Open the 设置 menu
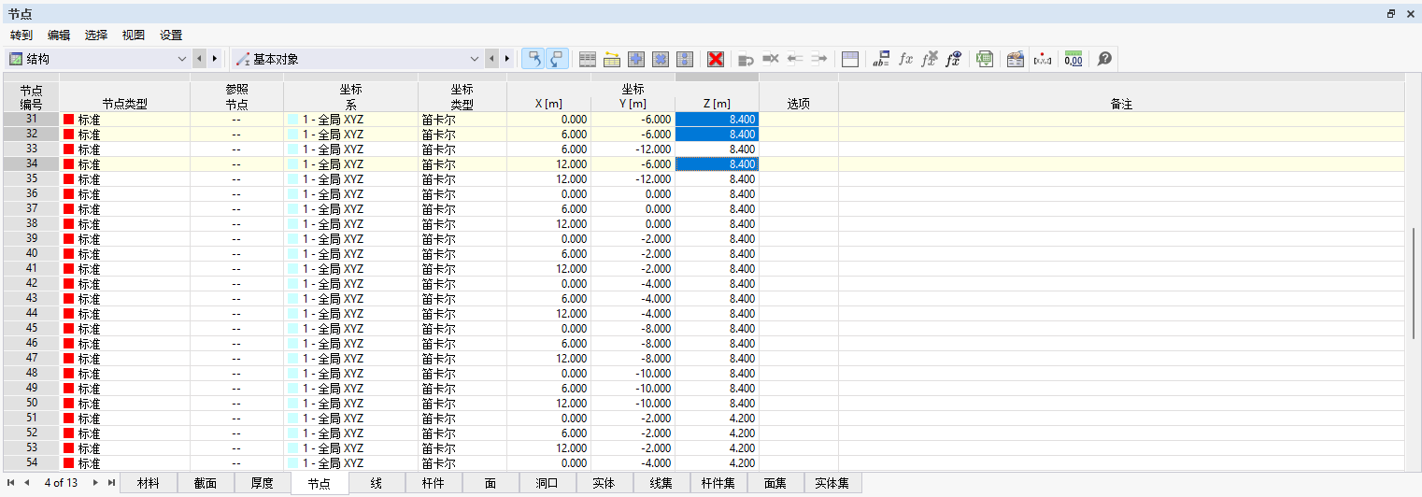This screenshot has height=497, width=1422. point(171,35)
